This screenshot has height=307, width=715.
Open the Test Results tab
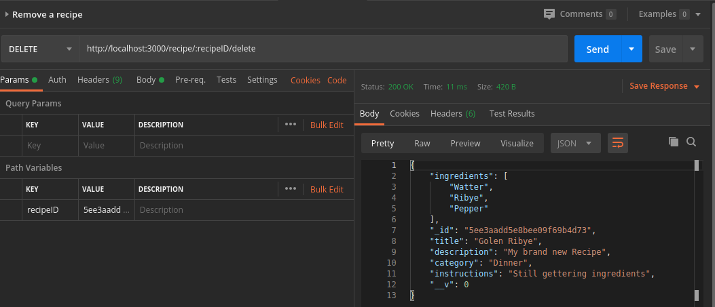[511, 114]
